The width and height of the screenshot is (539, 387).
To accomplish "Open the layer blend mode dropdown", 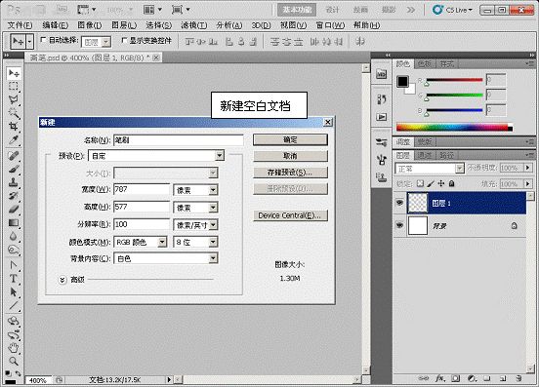I will point(459,169).
